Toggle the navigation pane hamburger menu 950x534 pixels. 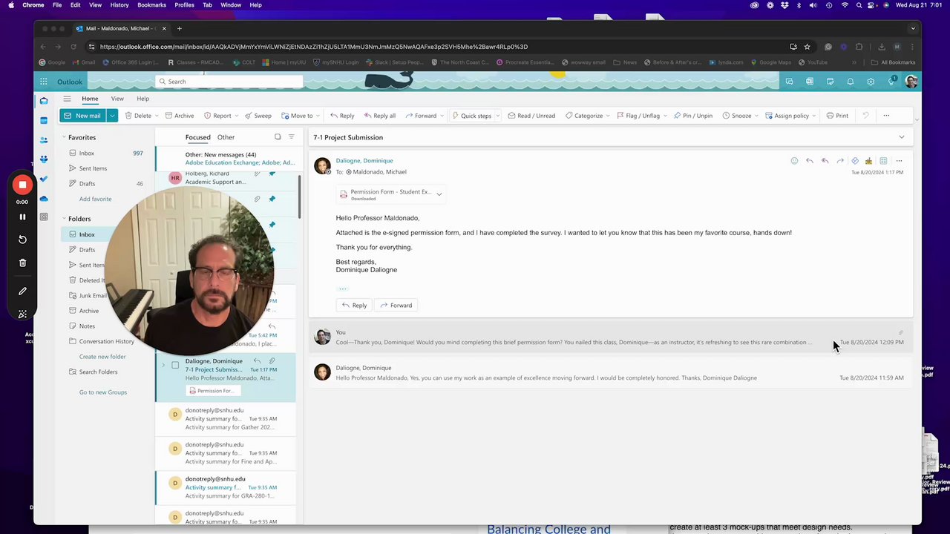tap(67, 99)
